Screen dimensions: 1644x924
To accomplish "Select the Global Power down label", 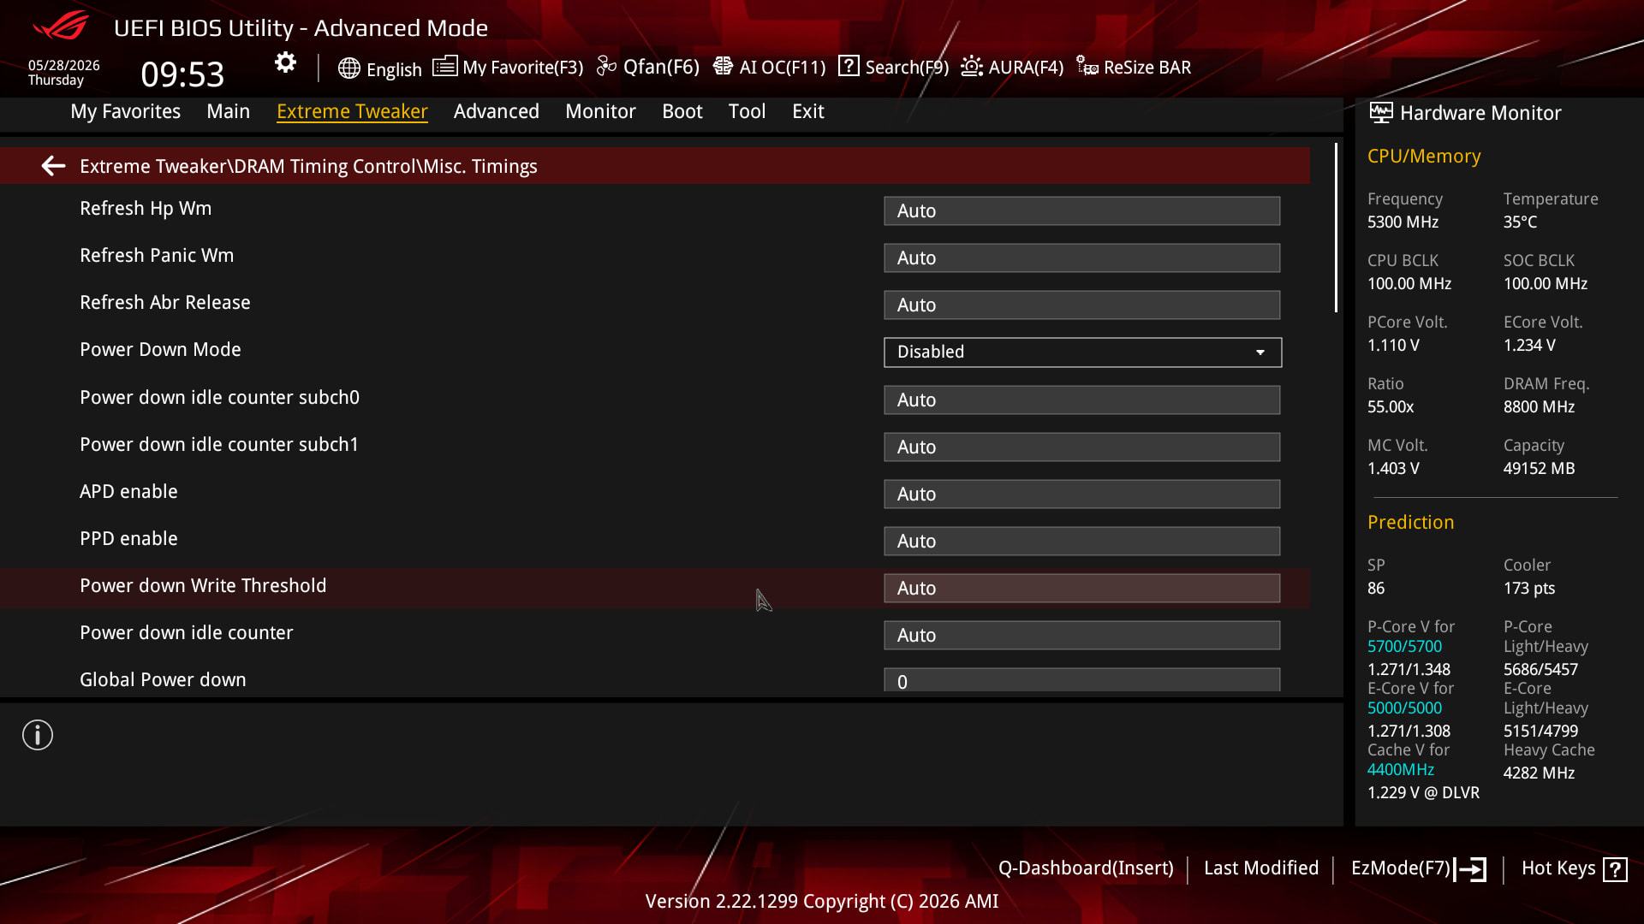I will [163, 680].
